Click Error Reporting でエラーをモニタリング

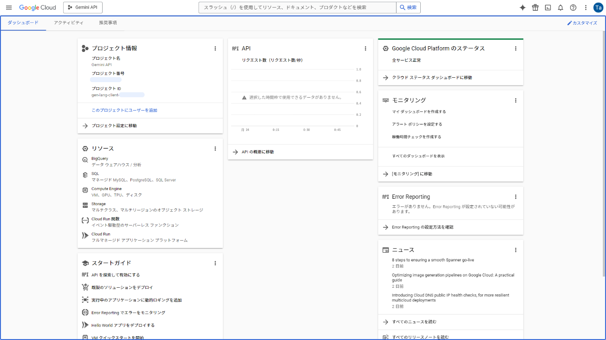coord(128,312)
